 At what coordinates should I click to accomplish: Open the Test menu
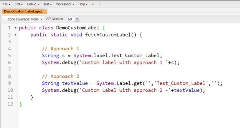(47, 4)
